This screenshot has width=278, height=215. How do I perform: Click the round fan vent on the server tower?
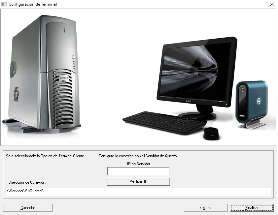(x=17, y=94)
